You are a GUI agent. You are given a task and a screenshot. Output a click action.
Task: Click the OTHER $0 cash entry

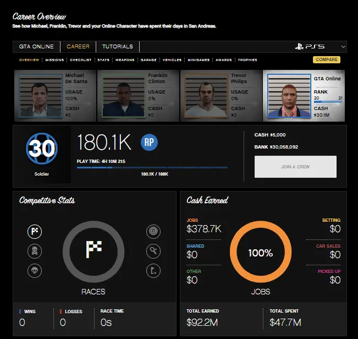coord(194,277)
